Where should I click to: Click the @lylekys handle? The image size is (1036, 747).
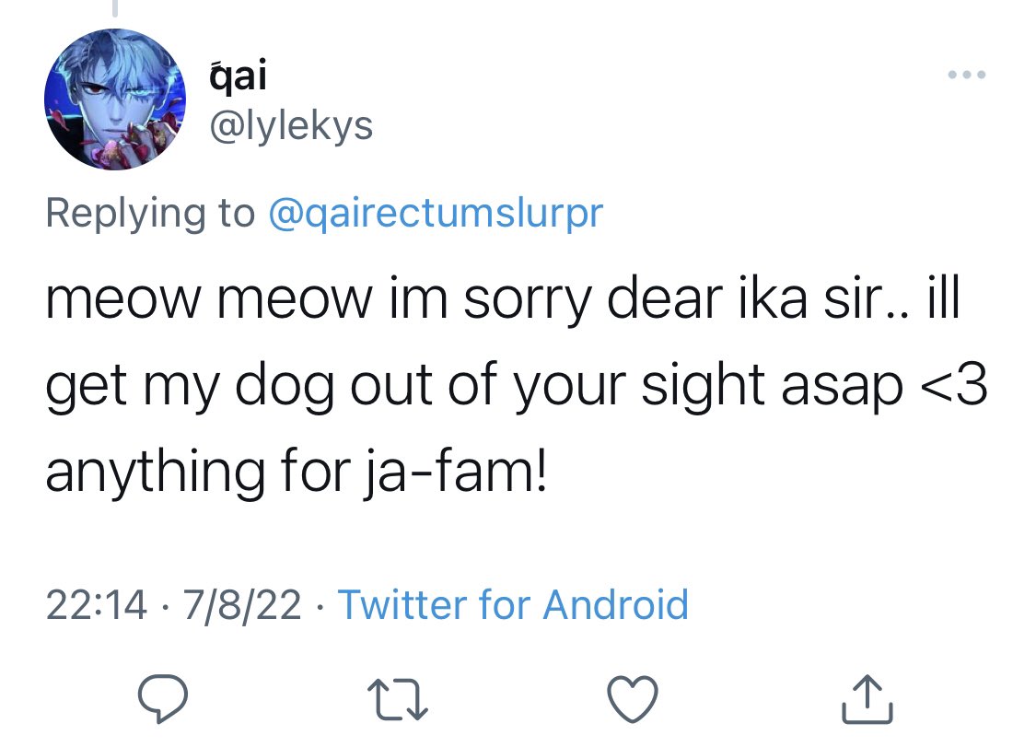point(291,125)
